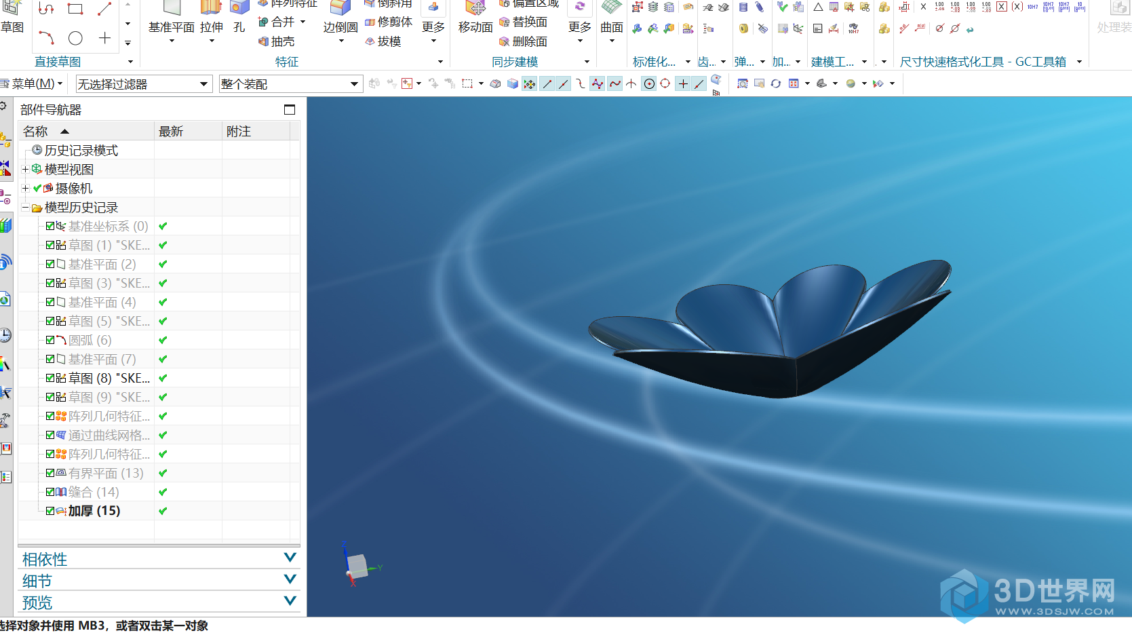Click the view triad orientation cube

pyautogui.click(x=357, y=566)
